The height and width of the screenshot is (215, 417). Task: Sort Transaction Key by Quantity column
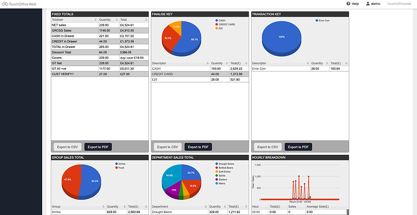320,63
